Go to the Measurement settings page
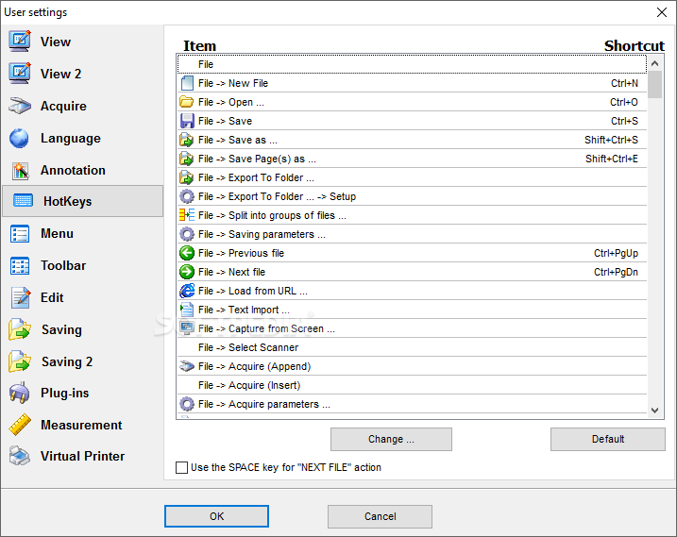The image size is (677, 537). 81,426
